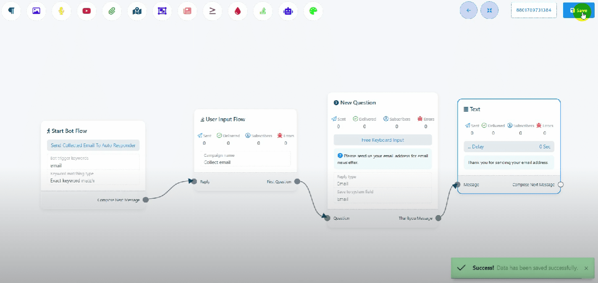Select the Start Bot Flow node title
The width and height of the screenshot is (598, 283).
pos(69,131)
